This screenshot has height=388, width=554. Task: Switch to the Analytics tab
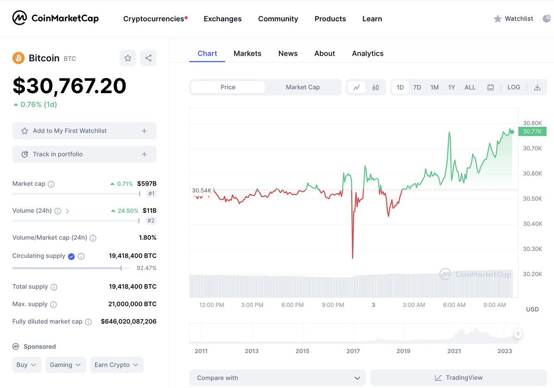(368, 54)
